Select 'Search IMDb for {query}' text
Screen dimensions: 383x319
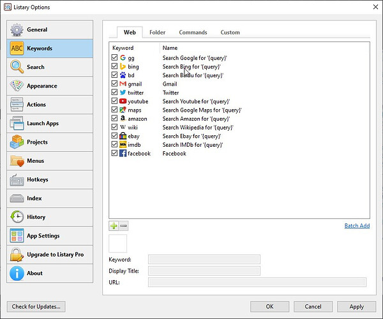[x=193, y=145]
